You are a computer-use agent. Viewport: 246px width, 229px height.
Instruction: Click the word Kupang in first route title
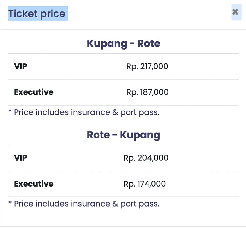[107, 44]
